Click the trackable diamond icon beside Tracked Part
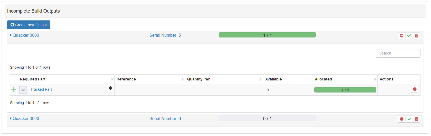The image size is (431, 136). pos(111,88)
